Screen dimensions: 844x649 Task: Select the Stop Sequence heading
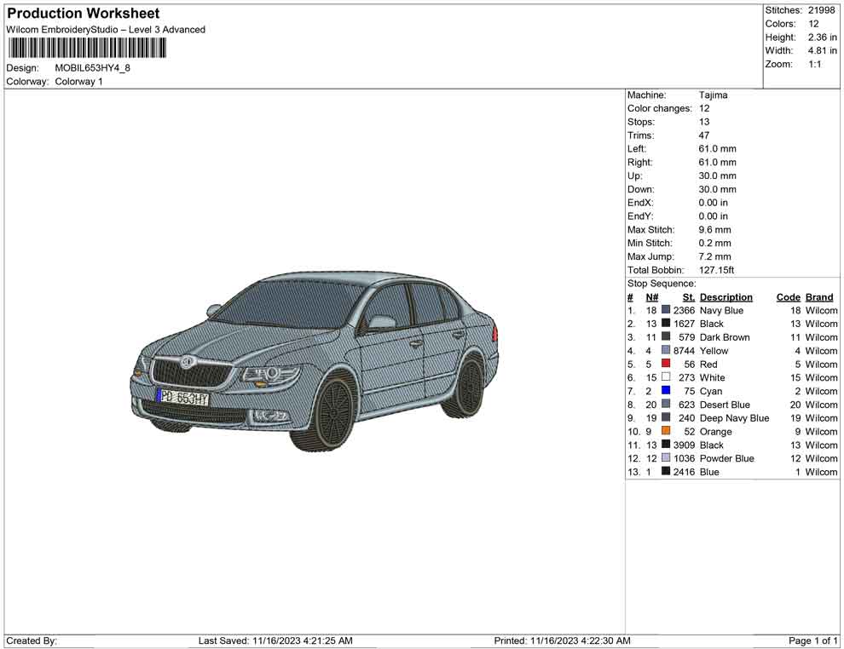click(x=661, y=283)
